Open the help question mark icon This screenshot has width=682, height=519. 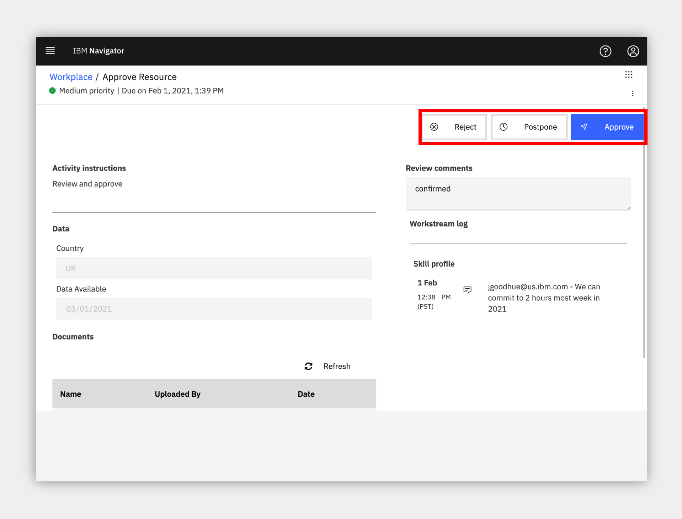[605, 51]
